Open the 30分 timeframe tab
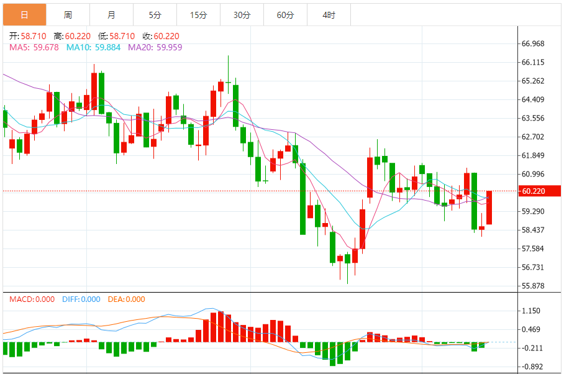 click(242, 15)
